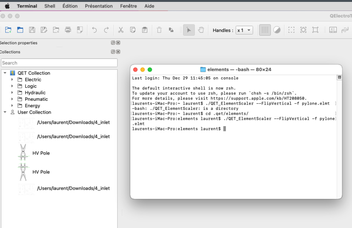Click the Terminal window title folder icon
Viewport: 352px width, 228px height.
pyautogui.click(x=203, y=69)
